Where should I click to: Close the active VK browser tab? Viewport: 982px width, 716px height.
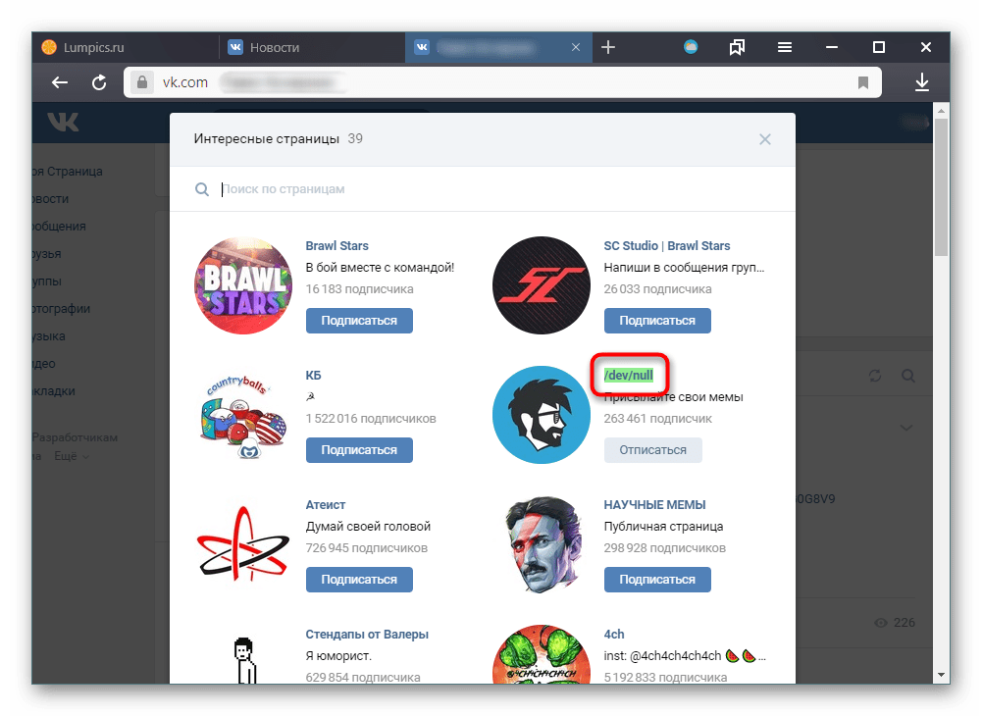[x=576, y=47]
